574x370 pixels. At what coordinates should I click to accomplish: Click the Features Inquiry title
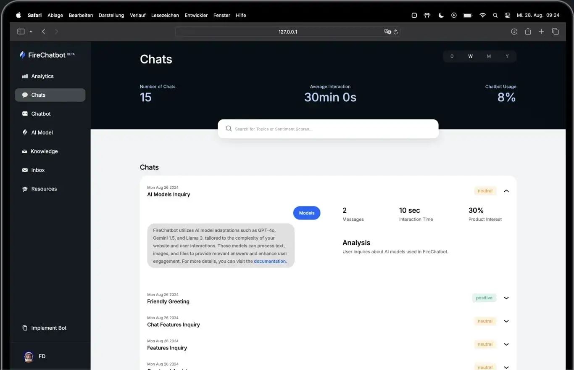[x=167, y=348]
